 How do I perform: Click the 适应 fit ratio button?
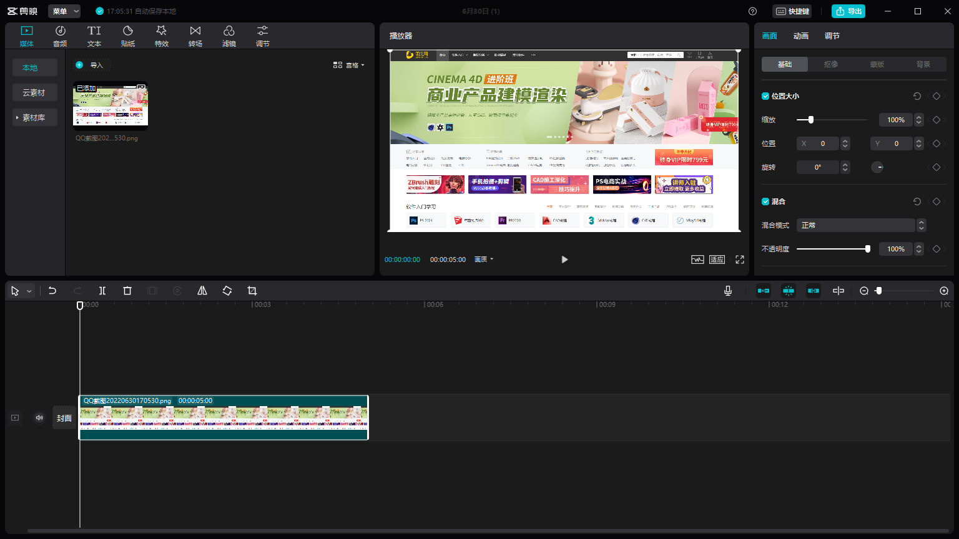[x=717, y=260]
